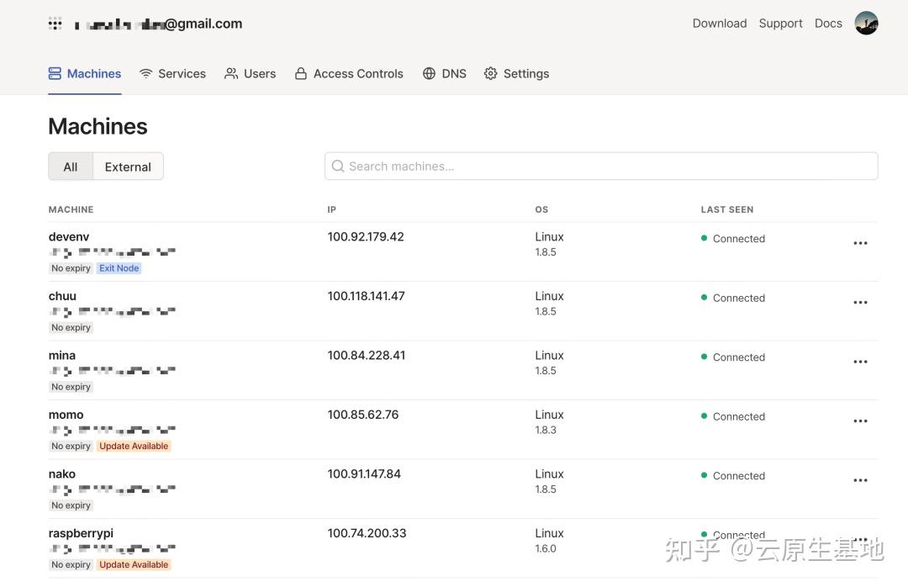Image resolution: width=908 pixels, height=587 pixels.
Task: Open the user avatar profile menu
Action: coord(866,24)
